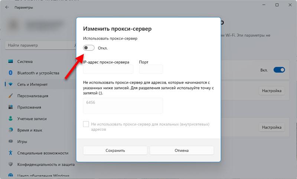This screenshot has height=179, width=297.
Task: Click the Найти параметр search box
Action: click(x=41, y=45)
